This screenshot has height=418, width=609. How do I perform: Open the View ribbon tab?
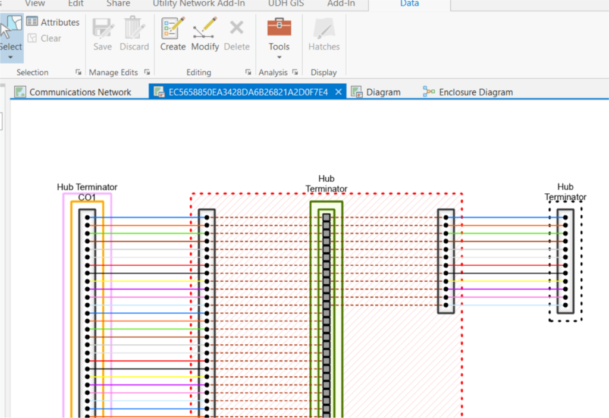[35, 4]
